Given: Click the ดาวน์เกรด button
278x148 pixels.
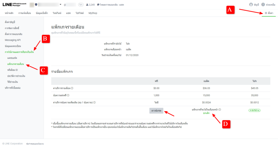Looking at the screenshot, I should coord(156,111).
